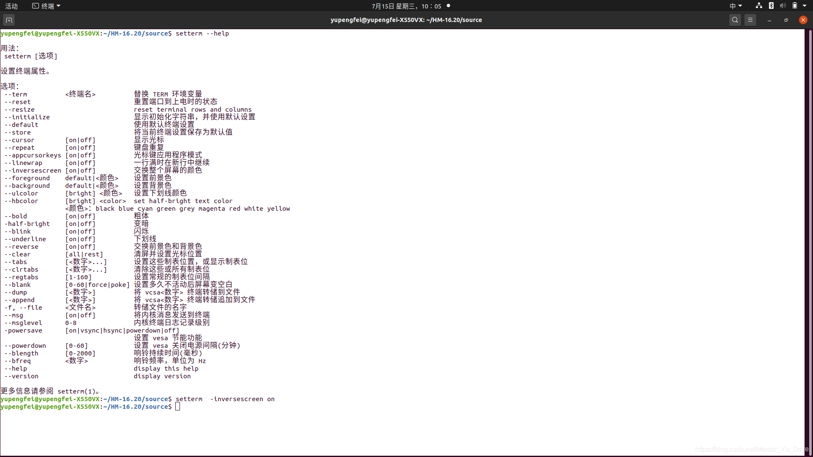Click the '--appcursorkeys' option text
The height and width of the screenshot is (457, 813).
[x=33, y=155]
